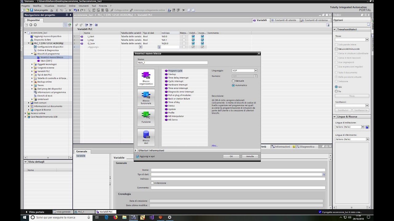Screen dimensions: 394x221
Task: Open the Strumenti menu
Action: pos(83,6)
